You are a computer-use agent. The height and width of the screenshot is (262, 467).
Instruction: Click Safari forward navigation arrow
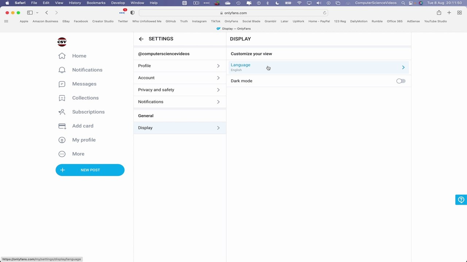click(x=56, y=13)
